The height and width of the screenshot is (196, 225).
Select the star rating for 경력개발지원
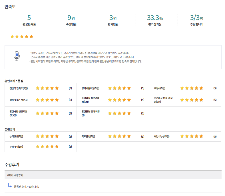click(119, 88)
